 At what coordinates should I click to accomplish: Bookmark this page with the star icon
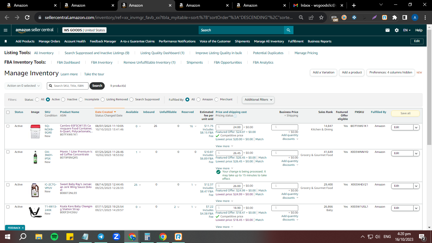tap(321, 18)
